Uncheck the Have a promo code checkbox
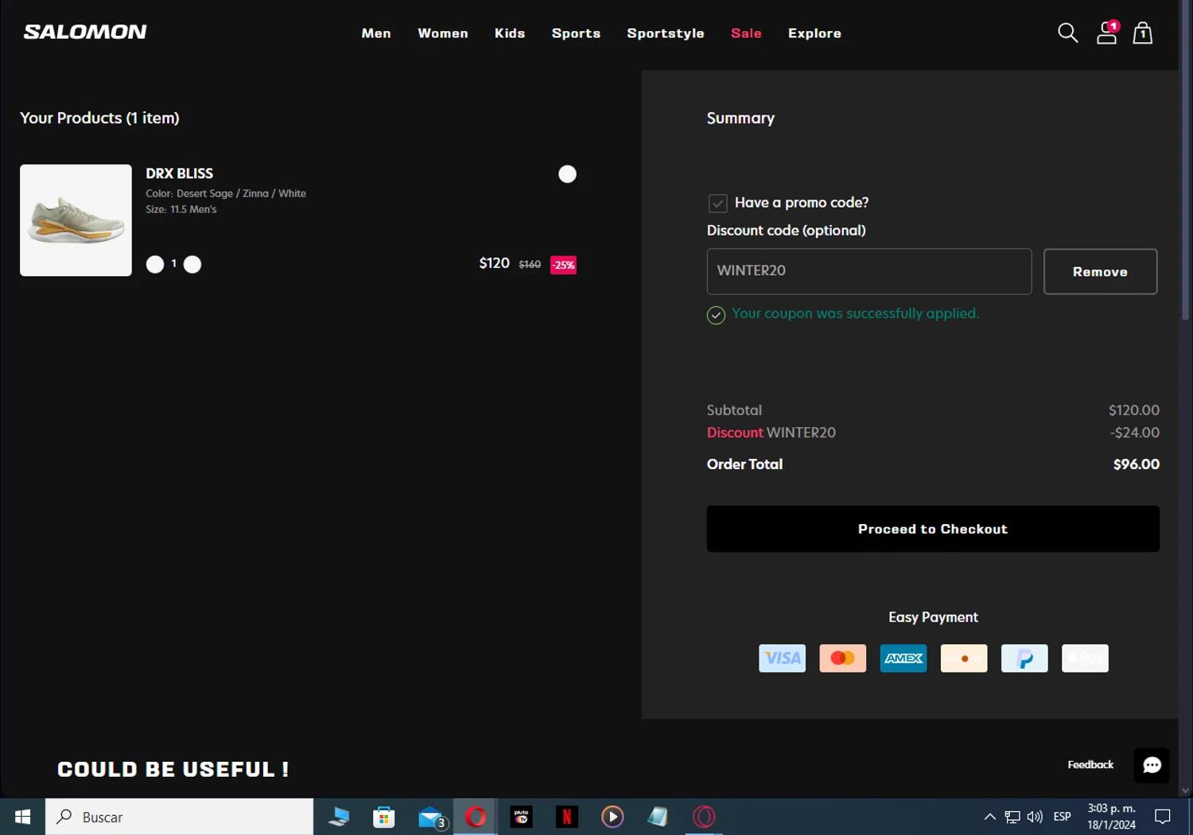The height and width of the screenshot is (835, 1193). [717, 204]
